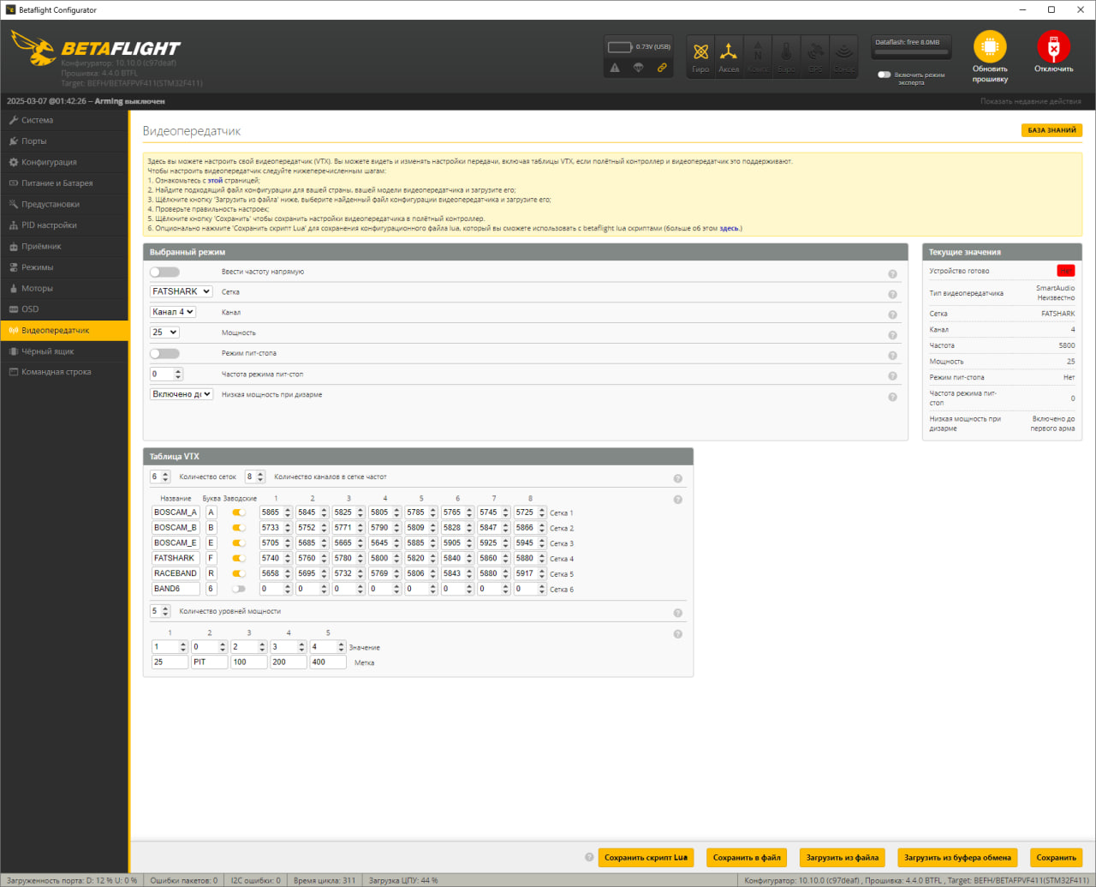Toggle factory switch for BAND6 band
The height and width of the screenshot is (887, 1096).
(x=239, y=589)
